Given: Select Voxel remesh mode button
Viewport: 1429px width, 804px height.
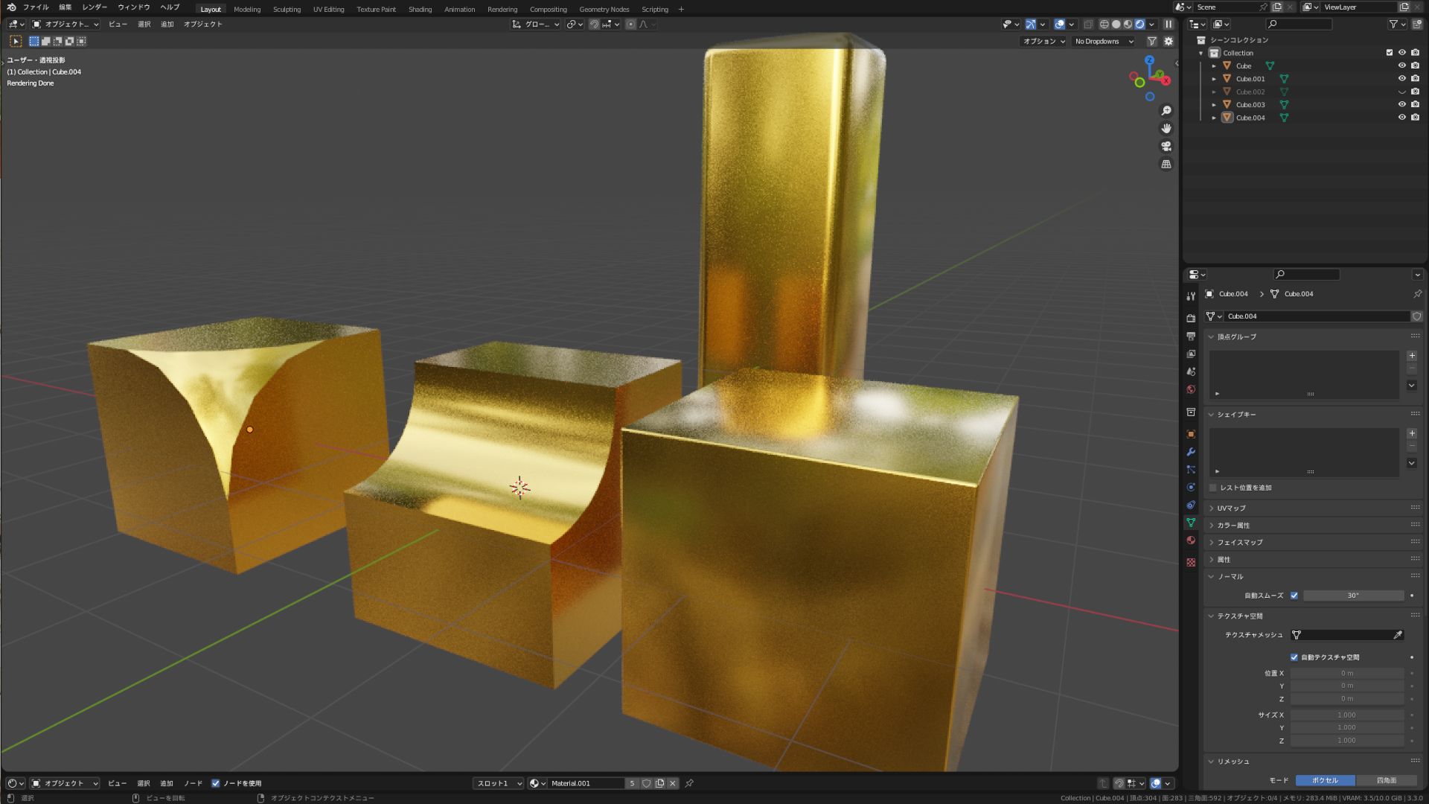Looking at the screenshot, I should [1325, 780].
